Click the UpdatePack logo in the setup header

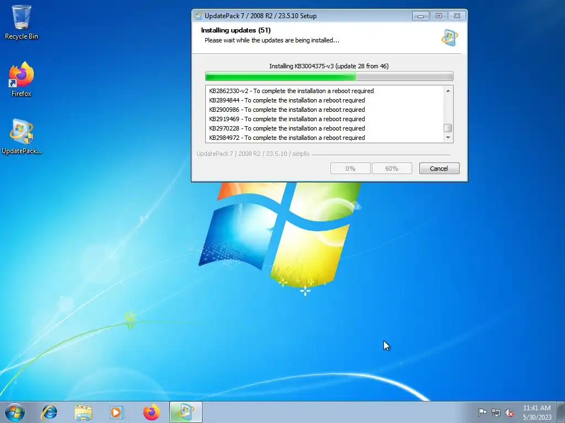coord(449,37)
